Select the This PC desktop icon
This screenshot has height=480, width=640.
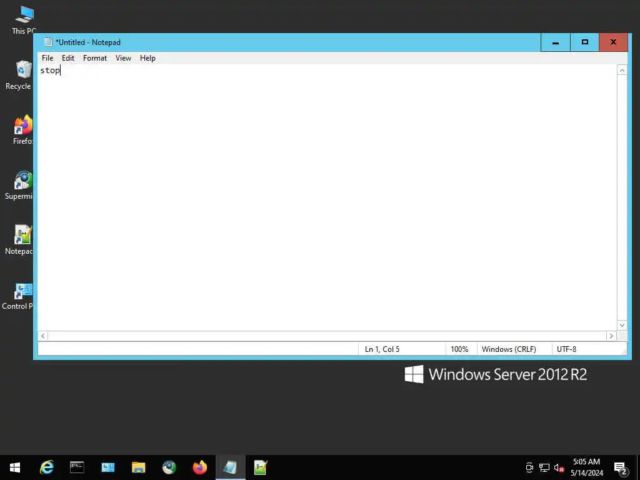coord(24,21)
